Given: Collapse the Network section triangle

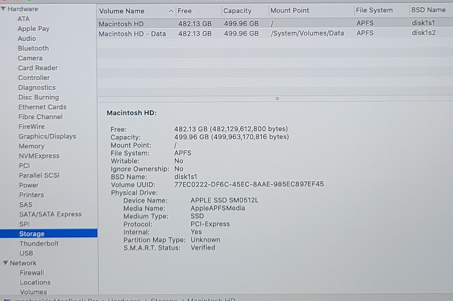Looking at the screenshot, I should pyautogui.click(x=5, y=263).
